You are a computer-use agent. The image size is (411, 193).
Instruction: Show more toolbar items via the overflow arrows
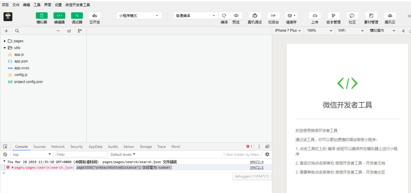click(409, 16)
